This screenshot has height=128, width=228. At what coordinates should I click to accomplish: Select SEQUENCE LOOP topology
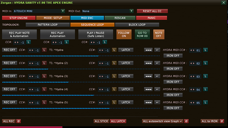(x=92, y=25)
